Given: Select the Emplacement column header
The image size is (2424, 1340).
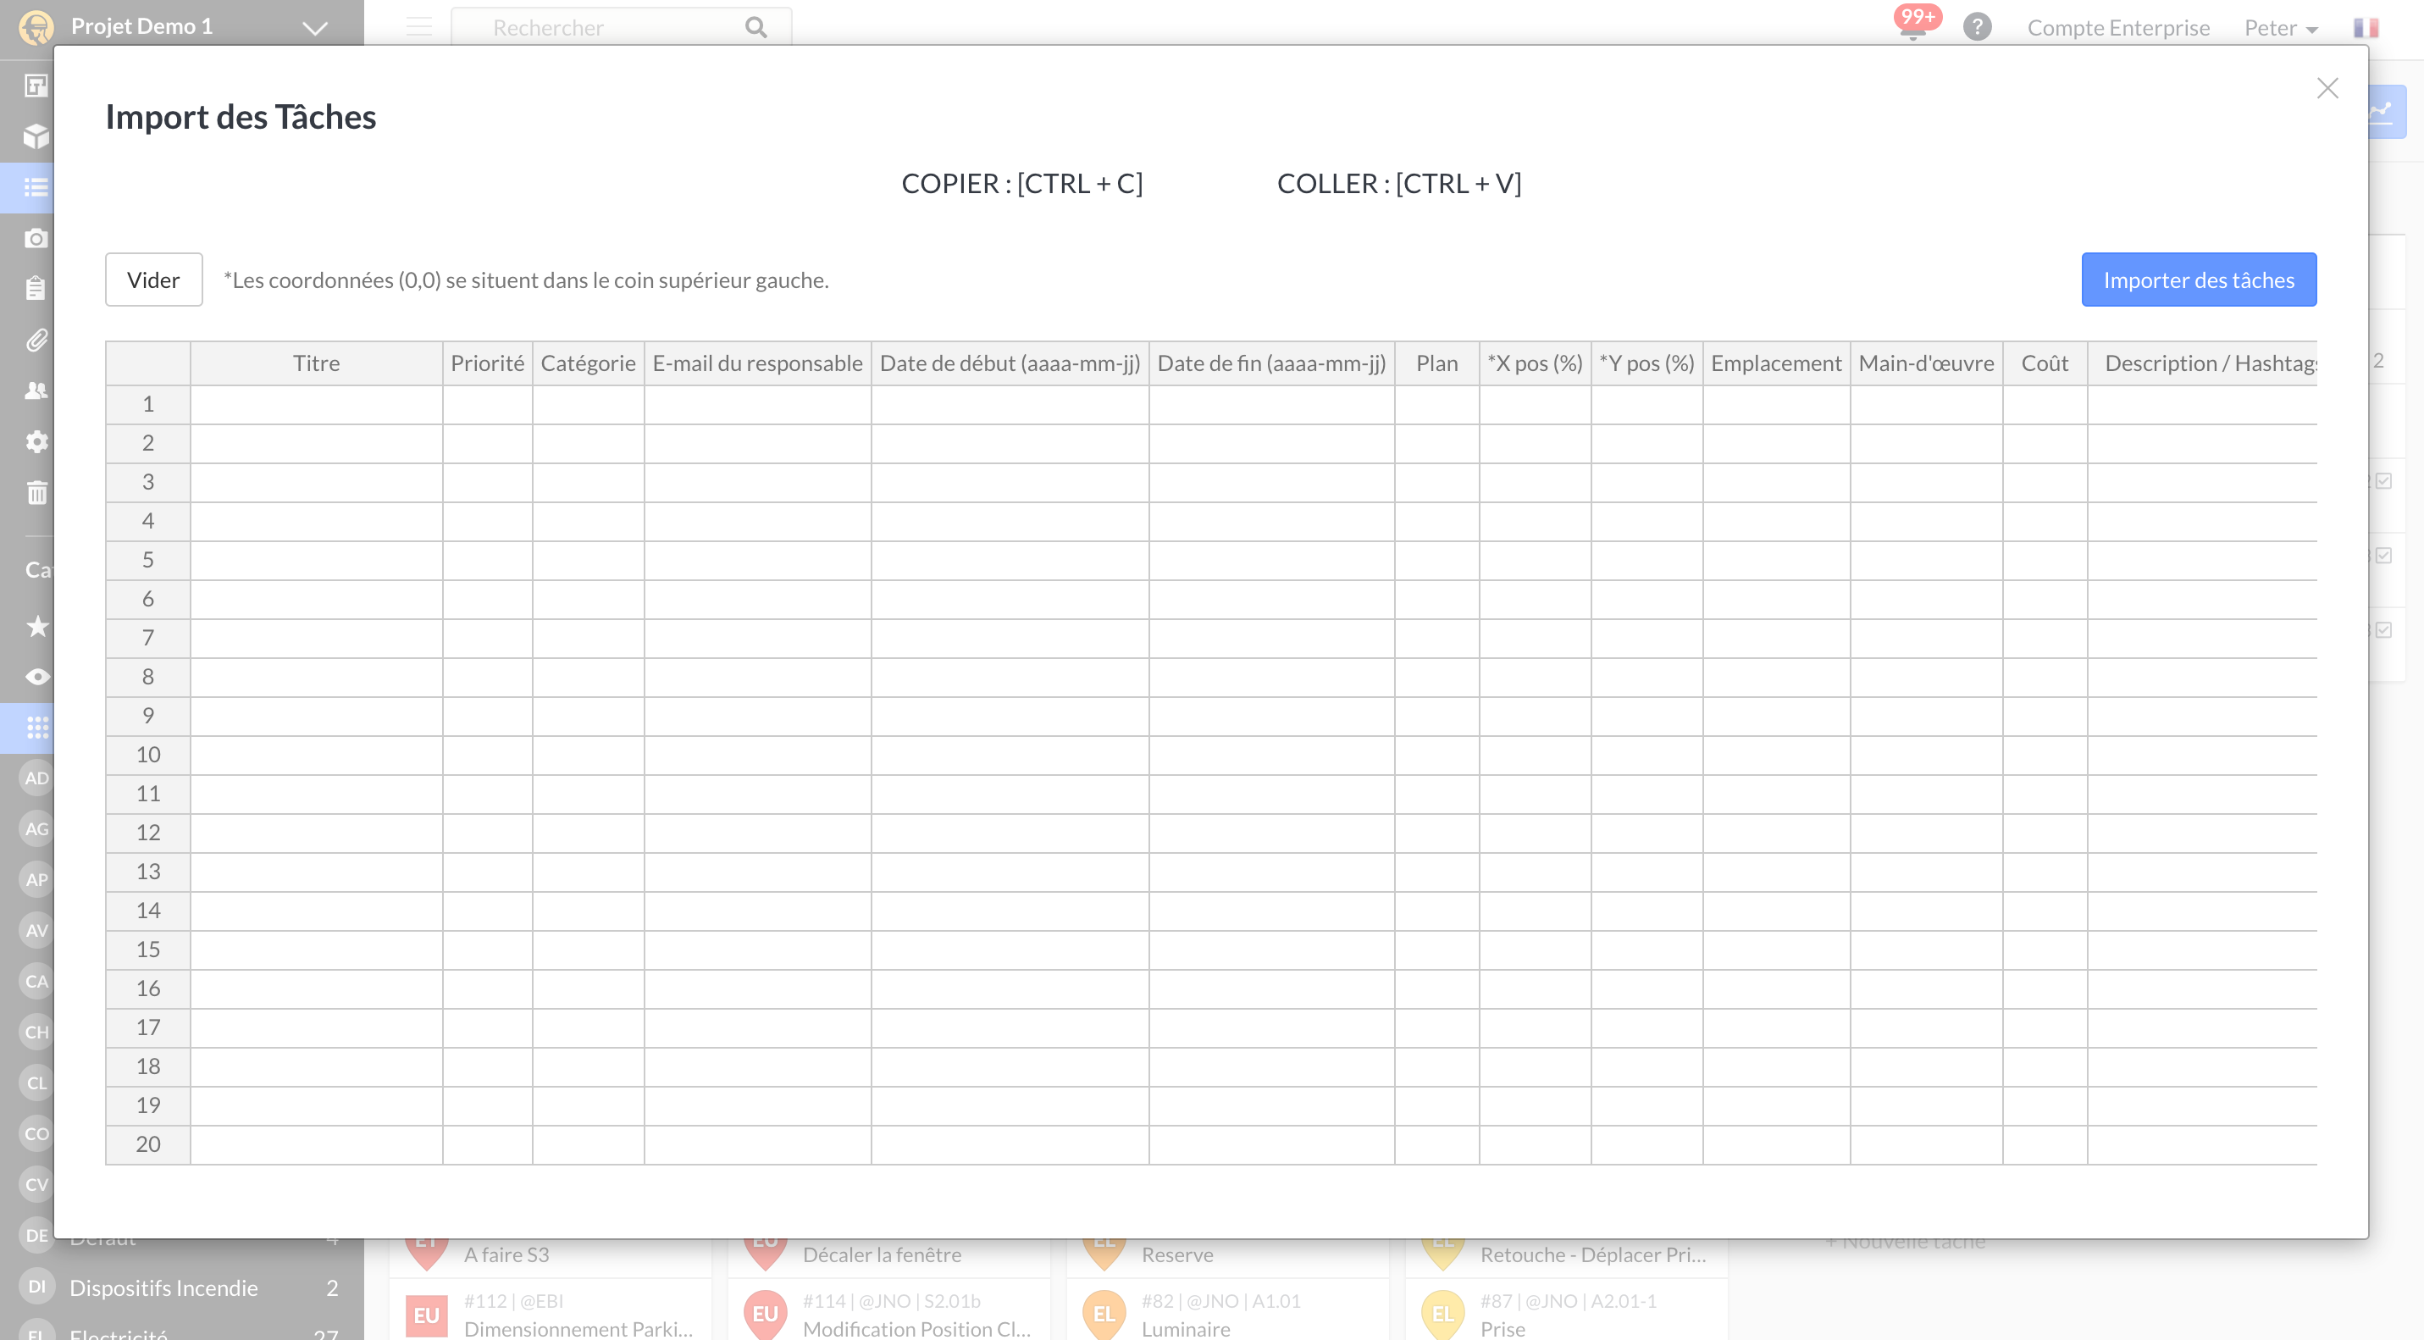Looking at the screenshot, I should (x=1776, y=363).
